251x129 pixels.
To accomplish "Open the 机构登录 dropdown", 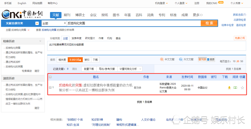I will (x=161, y=3).
